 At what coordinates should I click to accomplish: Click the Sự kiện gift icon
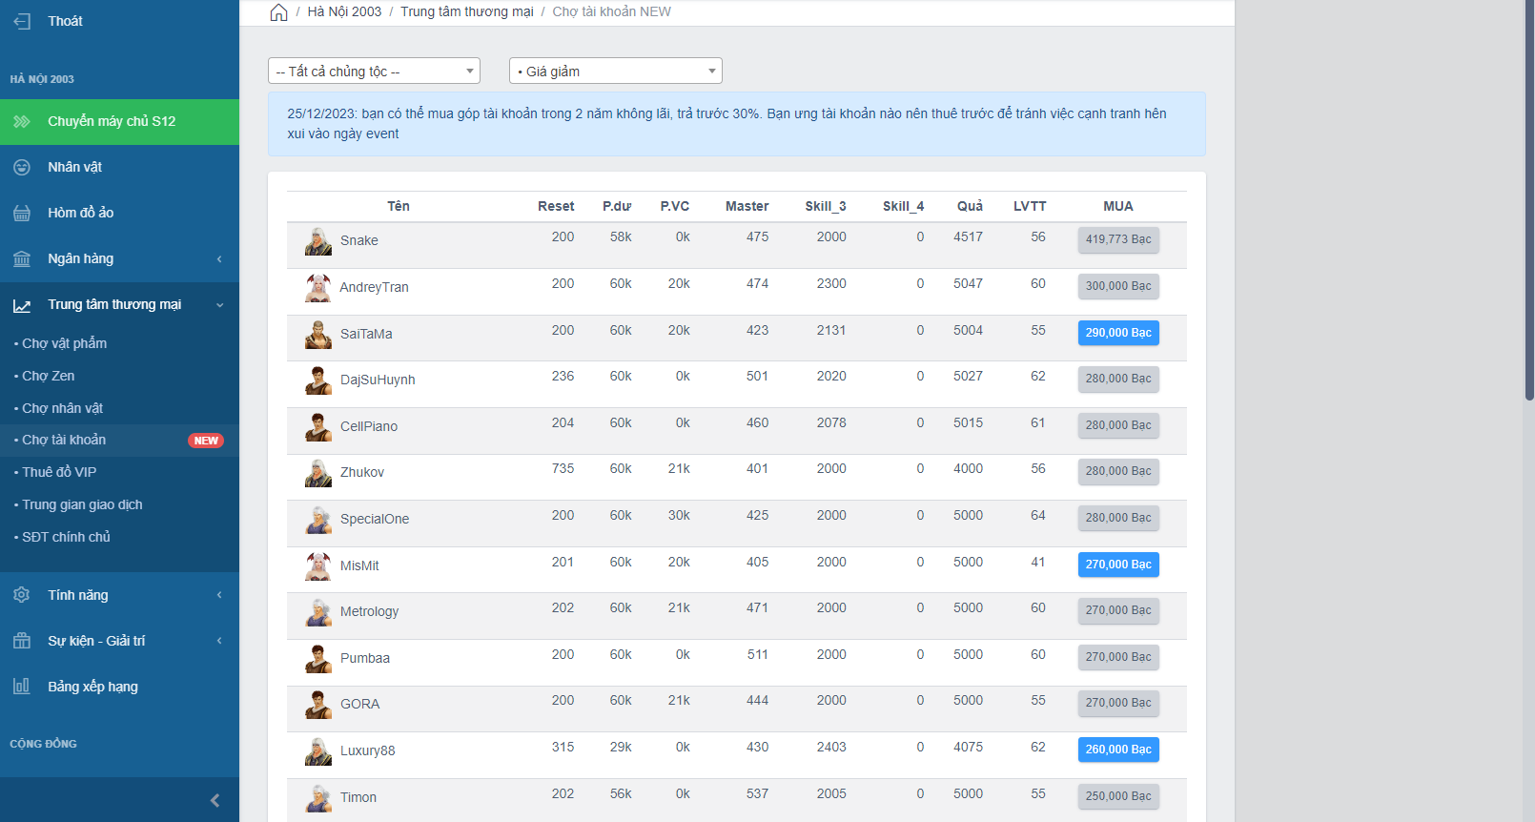point(22,641)
